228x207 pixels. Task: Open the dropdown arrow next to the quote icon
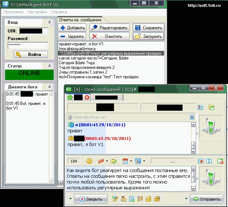(x=107, y=161)
